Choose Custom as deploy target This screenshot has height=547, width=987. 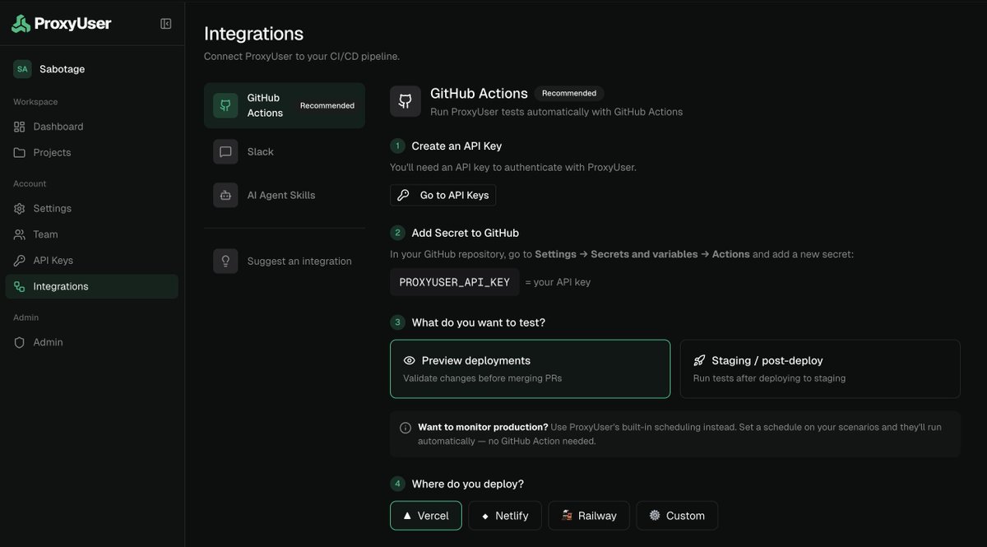677,516
